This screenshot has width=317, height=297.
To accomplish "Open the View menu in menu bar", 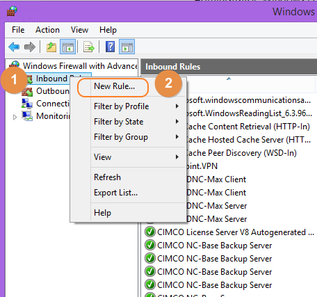I will coord(79,30).
